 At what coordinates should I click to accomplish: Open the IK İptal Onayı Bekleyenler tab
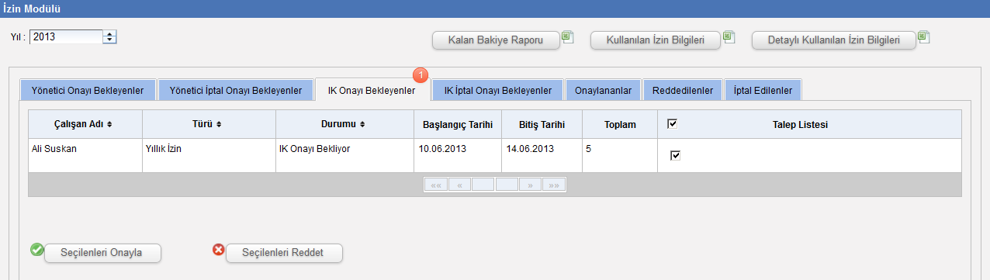coord(497,91)
